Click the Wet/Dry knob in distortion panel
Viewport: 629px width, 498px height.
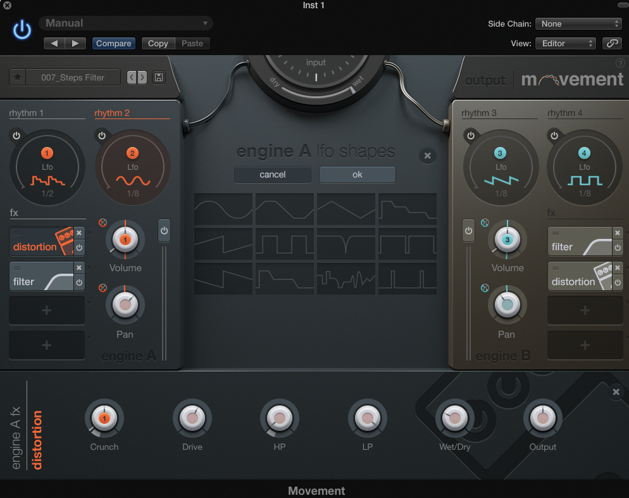[455, 418]
